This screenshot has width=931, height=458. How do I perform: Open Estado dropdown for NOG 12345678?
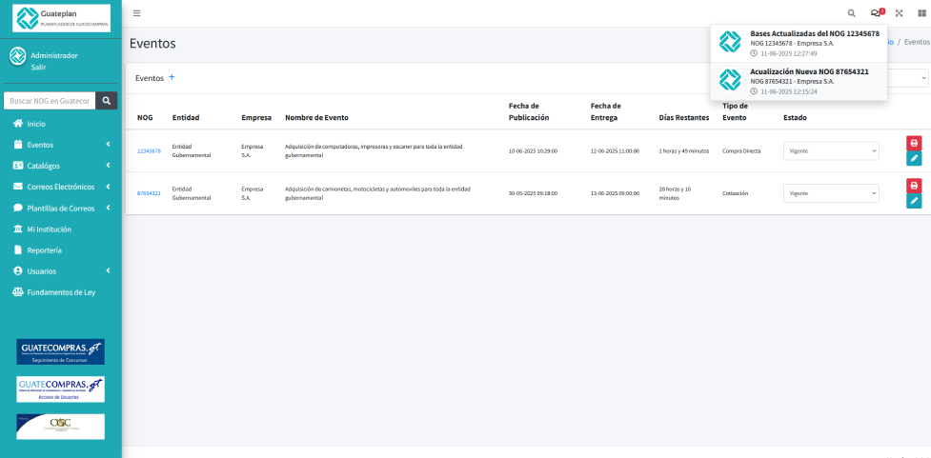tap(831, 150)
